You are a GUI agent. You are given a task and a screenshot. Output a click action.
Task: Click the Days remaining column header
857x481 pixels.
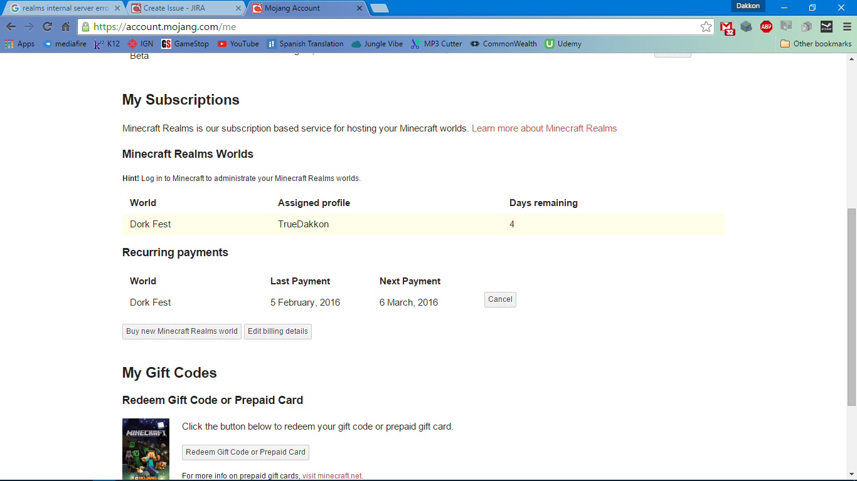click(543, 203)
